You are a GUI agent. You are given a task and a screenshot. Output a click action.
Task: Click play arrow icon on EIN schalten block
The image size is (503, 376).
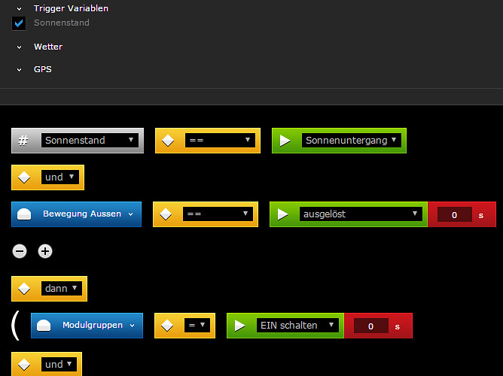(x=239, y=326)
